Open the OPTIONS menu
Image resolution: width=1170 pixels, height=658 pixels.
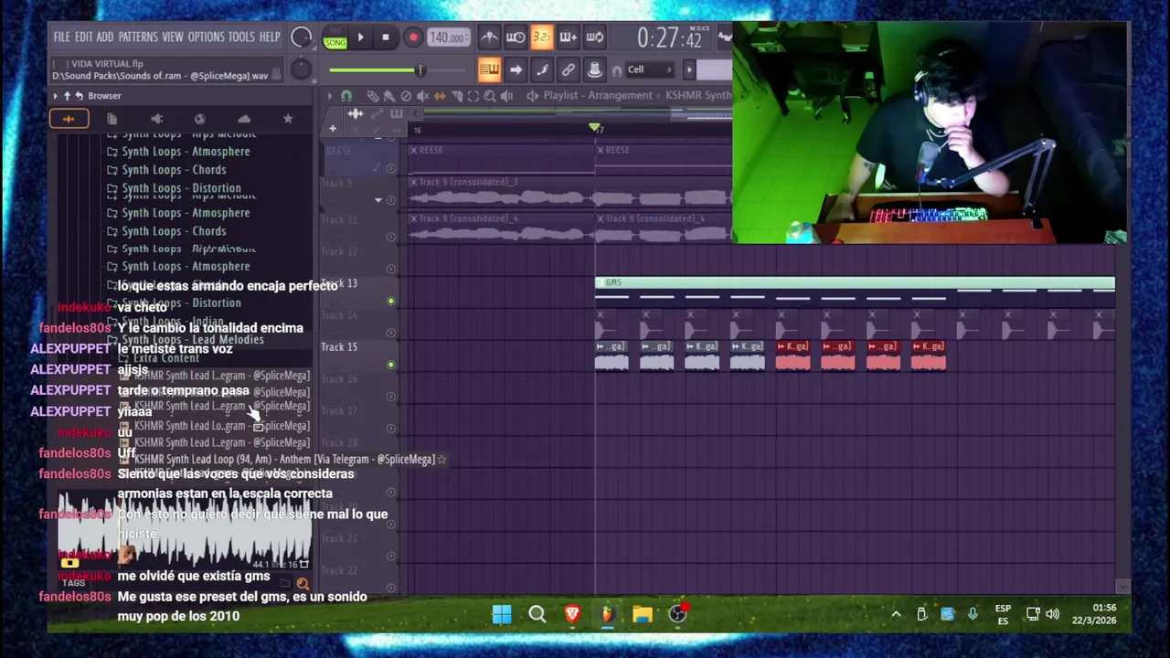206,37
